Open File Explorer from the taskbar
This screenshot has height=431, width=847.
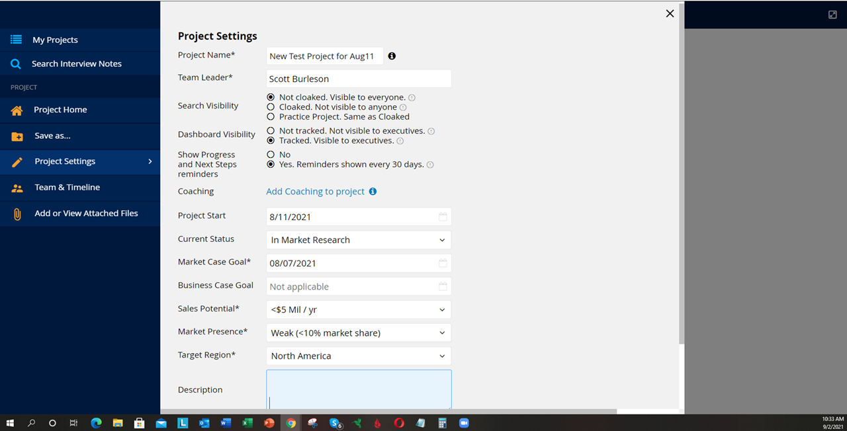118,423
